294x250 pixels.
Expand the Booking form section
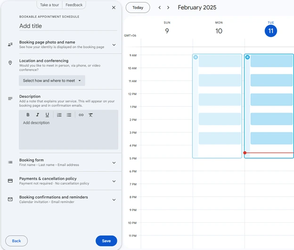(x=114, y=163)
